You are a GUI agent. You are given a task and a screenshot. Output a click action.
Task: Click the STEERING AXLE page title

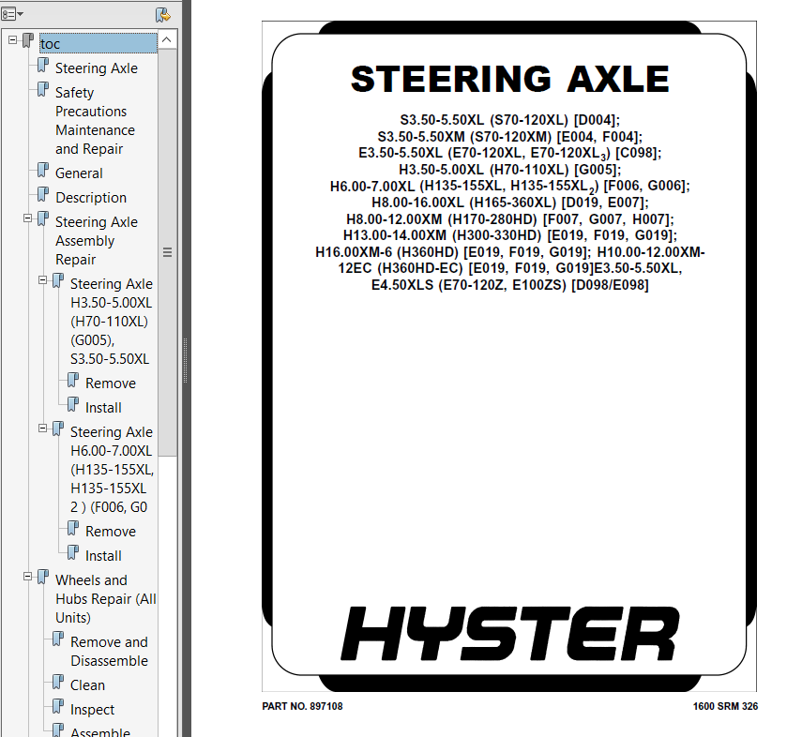(510, 80)
